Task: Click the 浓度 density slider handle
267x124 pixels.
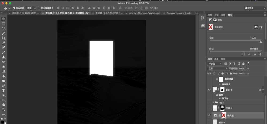Action: 261,42
